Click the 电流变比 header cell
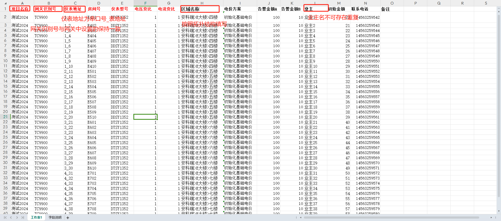The width and height of the screenshot is (501, 221). (169, 9)
